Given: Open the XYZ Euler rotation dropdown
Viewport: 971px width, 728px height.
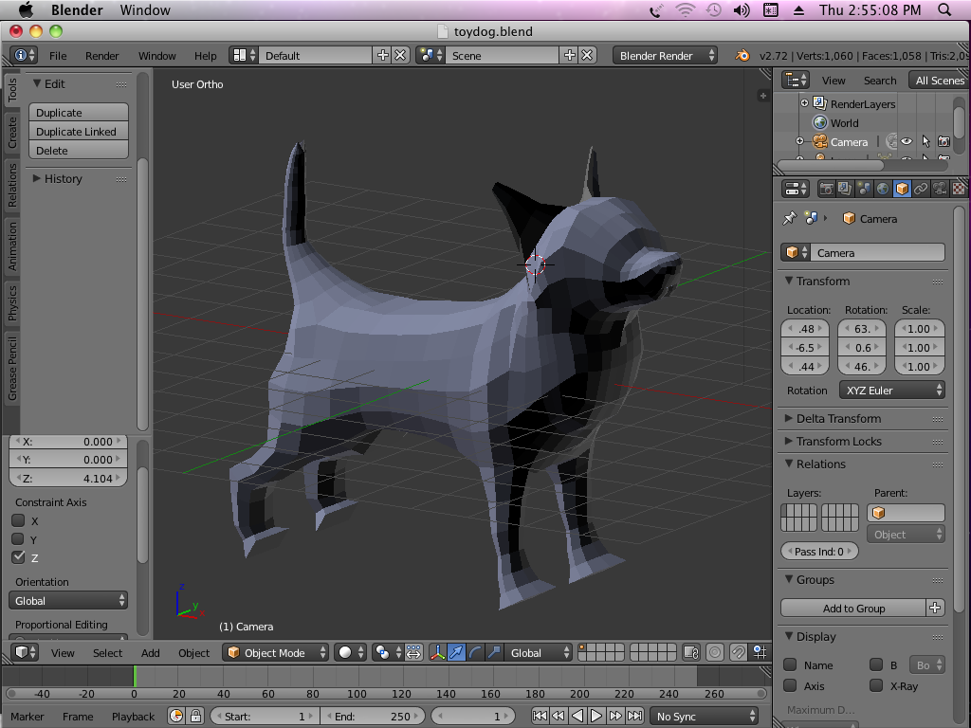Looking at the screenshot, I should pos(891,391).
